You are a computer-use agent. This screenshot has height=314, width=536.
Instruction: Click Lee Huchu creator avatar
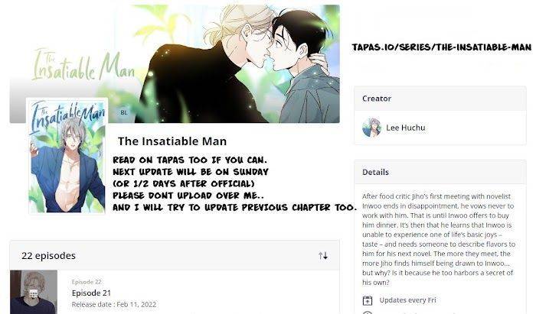click(371, 128)
